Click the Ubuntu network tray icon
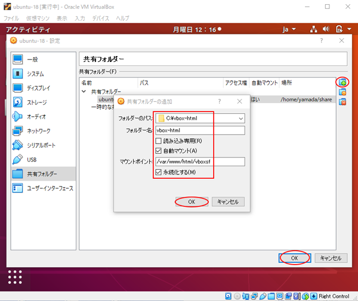 (313, 29)
